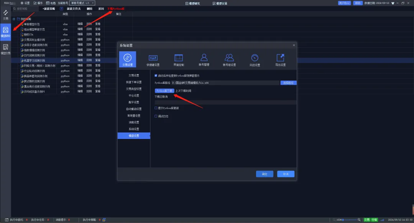The image size is (414, 223).
Task: Click the calculator icon in status bar
Action: click(x=104, y=220)
